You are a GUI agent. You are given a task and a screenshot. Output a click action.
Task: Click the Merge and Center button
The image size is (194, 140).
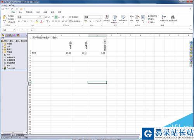75,21
